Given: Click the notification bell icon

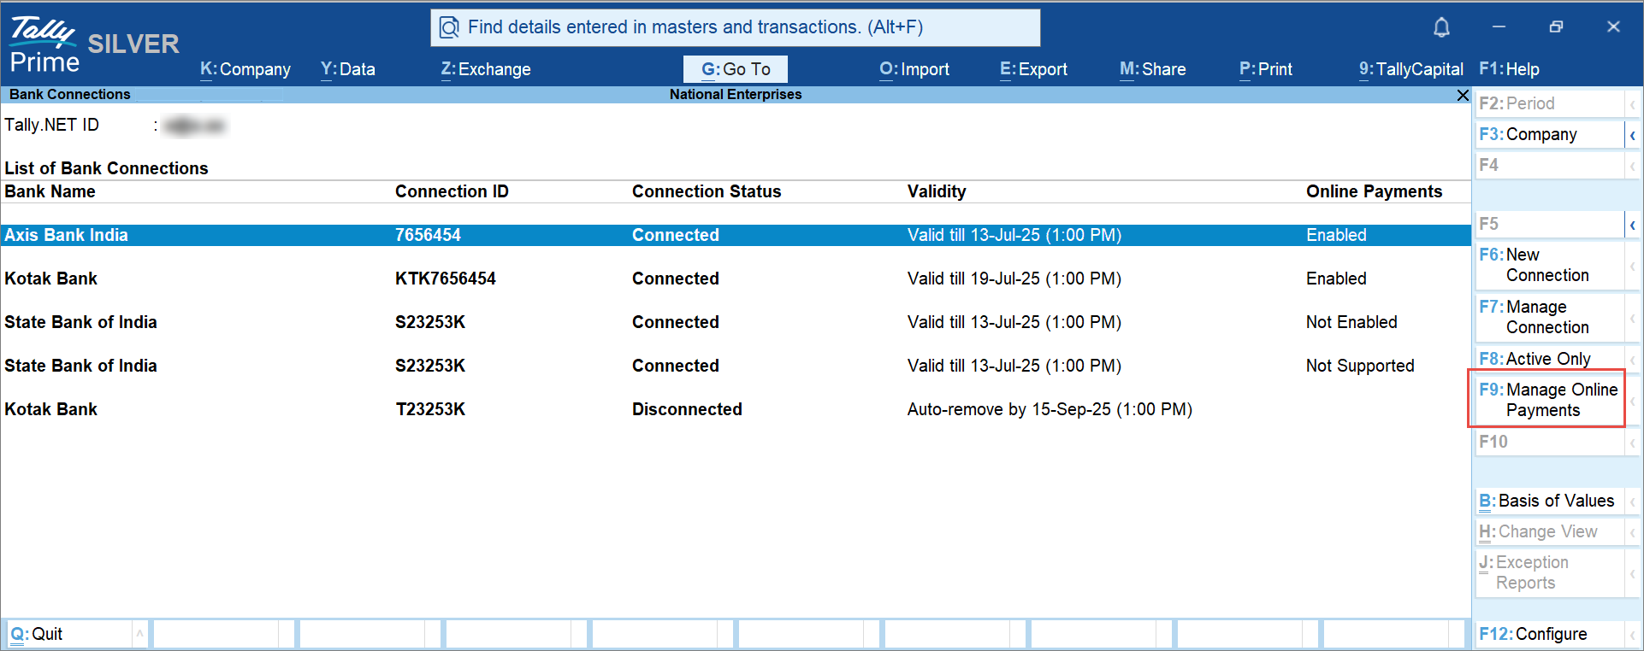Looking at the screenshot, I should tap(1441, 27).
